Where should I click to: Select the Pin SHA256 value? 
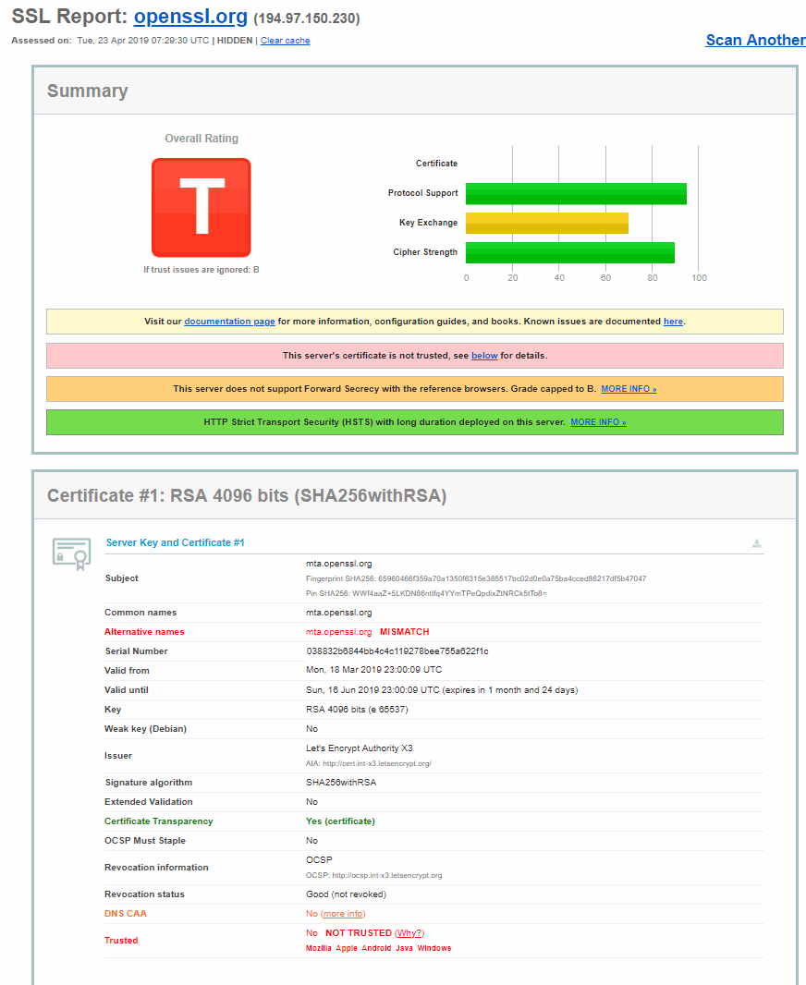click(449, 593)
